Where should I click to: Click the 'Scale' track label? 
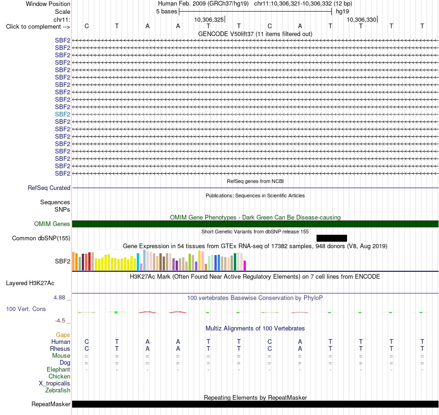62,12
